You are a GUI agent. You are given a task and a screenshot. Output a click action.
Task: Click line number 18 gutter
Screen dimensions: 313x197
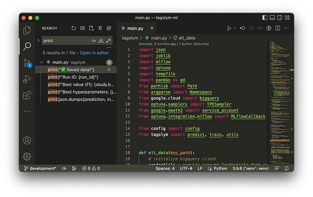[x=127, y=153]
